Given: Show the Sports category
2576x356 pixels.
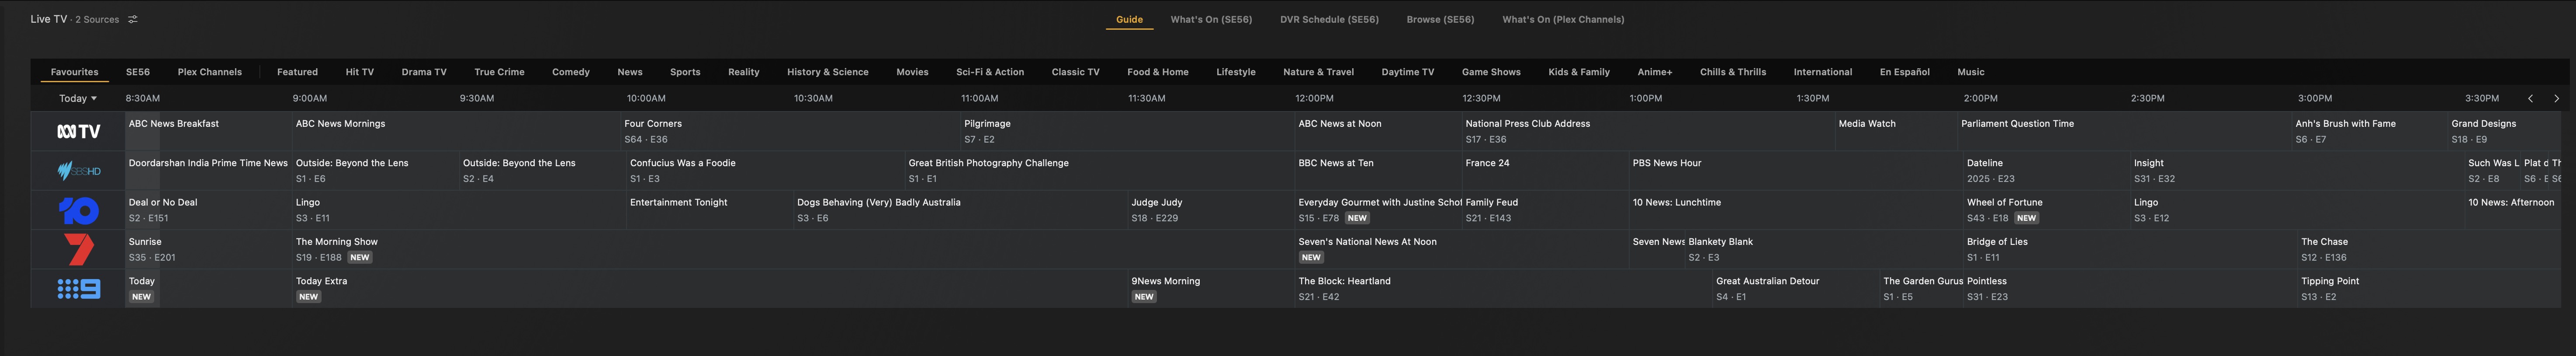Looking at the screenshot, I should tap(685, 72).
